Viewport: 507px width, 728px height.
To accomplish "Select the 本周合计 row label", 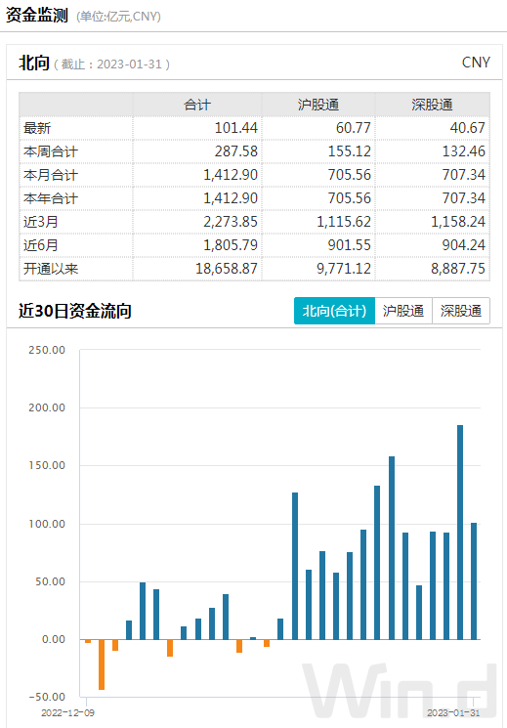I will point(51,151).
